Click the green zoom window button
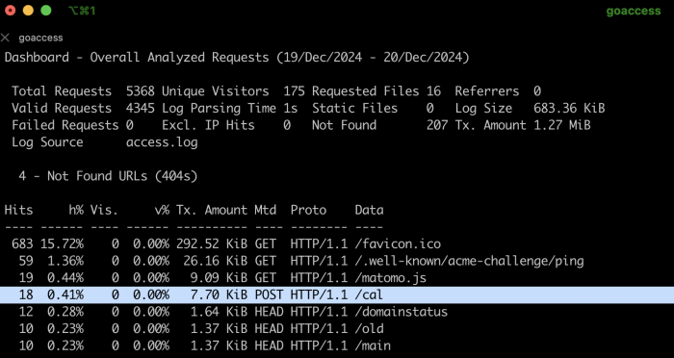 click(x=46, y=11)
